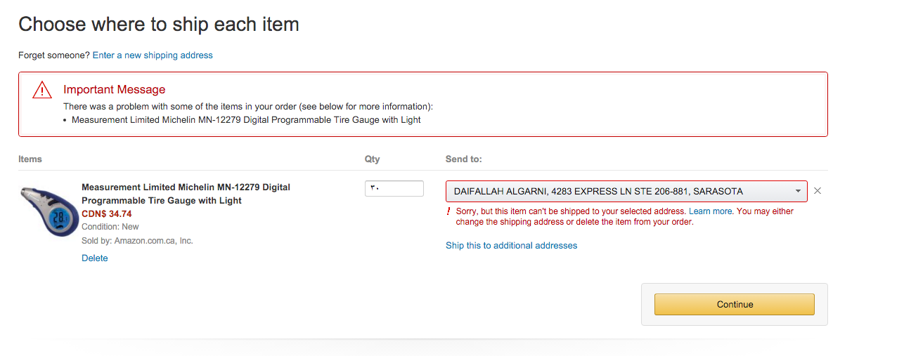Click the Choose where to ship each item heading

pyautogui.click(x=159, y=25)
